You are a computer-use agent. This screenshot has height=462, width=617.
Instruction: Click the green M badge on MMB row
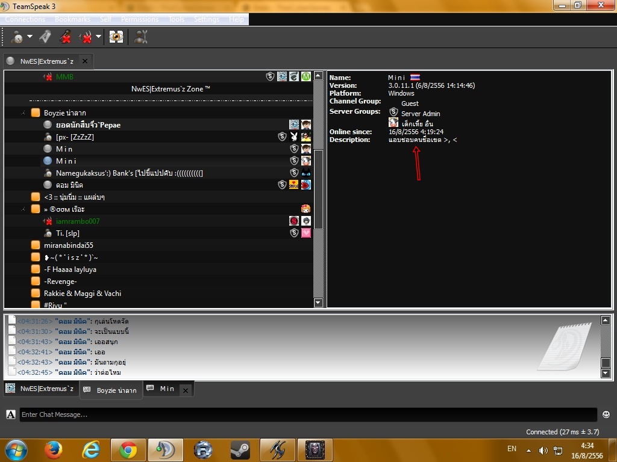click(305, 76)
